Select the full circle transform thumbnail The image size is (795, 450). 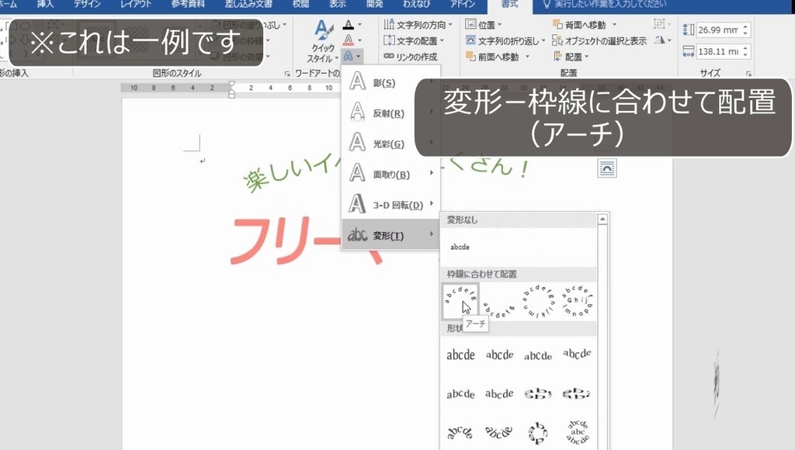click(538, 301)
